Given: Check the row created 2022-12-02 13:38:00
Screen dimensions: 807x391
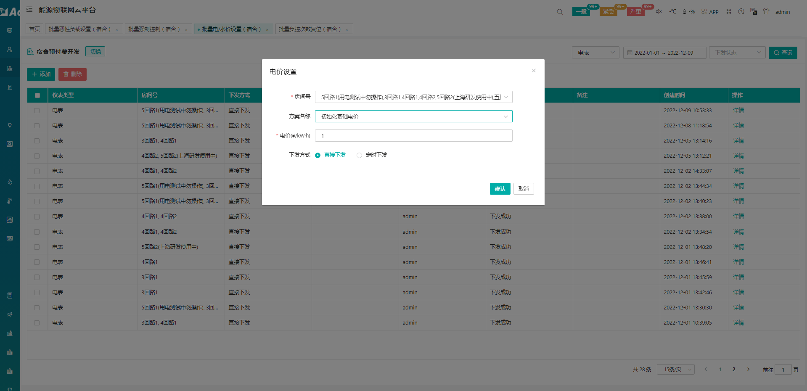Looking at the screenshot, I should (x=37, y=217).
